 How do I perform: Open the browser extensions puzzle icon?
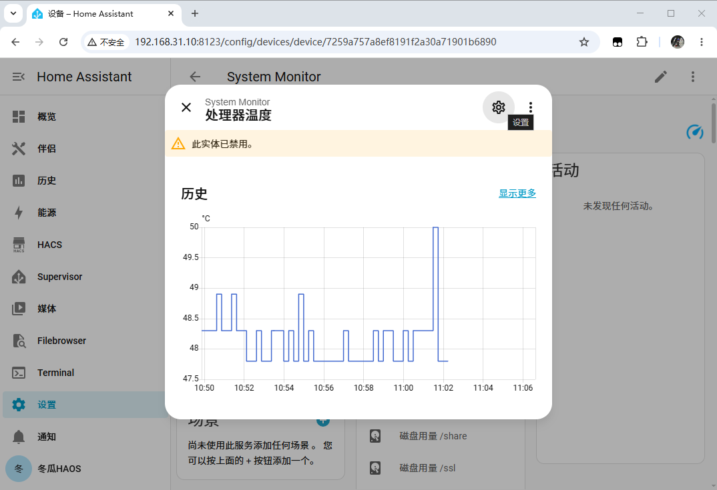(642, 42)
